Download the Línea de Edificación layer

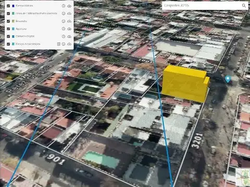coord(69,14)
